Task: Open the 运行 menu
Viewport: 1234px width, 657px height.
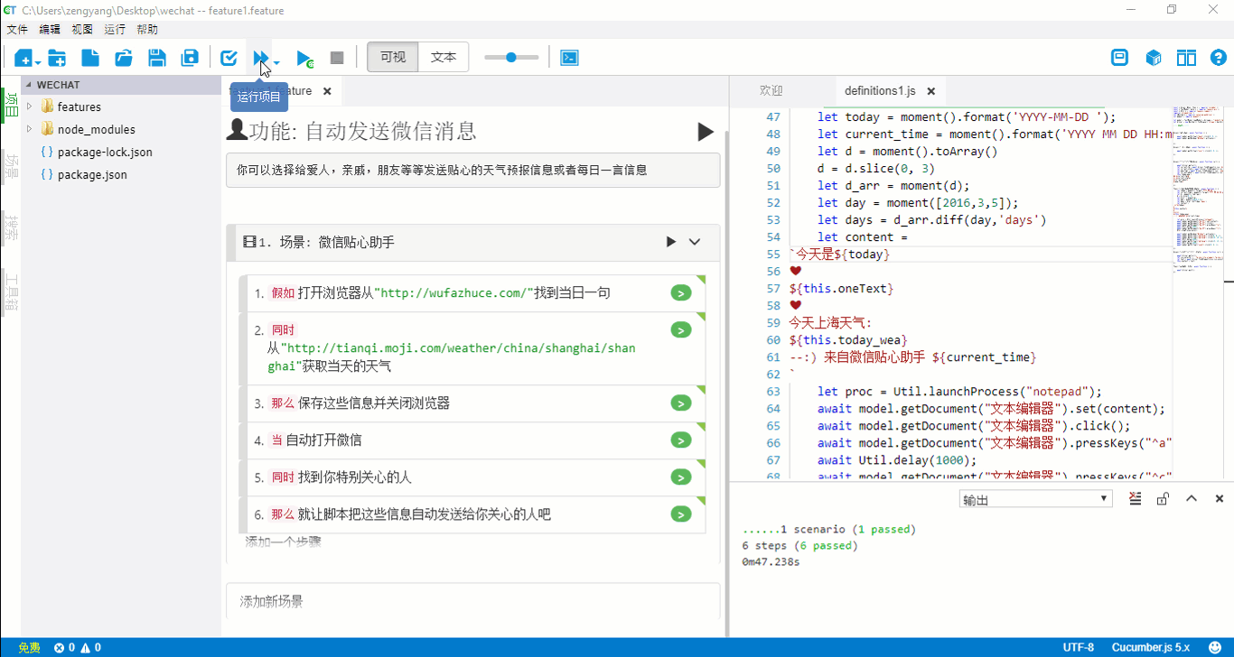Action: (x=115, y=30)
